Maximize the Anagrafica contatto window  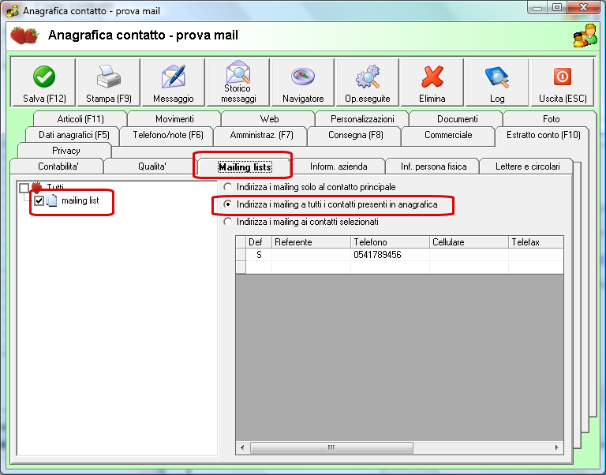557,8
